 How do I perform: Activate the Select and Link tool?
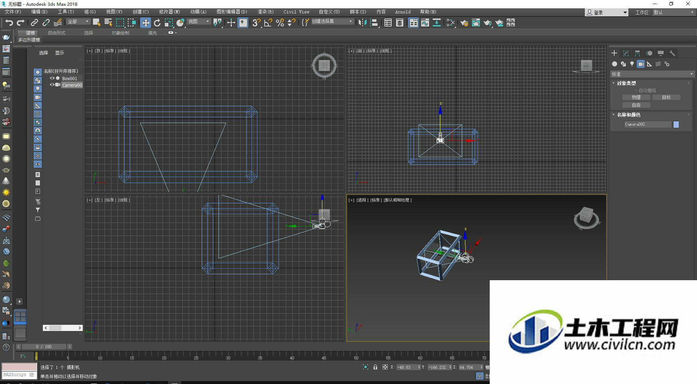click(34, 23)
